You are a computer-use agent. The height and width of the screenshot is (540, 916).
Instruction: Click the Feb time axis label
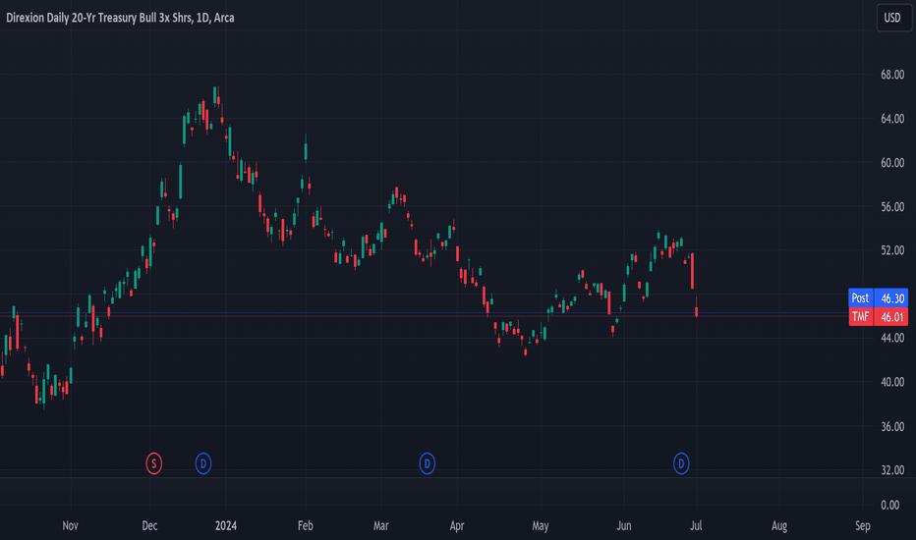pyautogui.click(x=305, y=525)
